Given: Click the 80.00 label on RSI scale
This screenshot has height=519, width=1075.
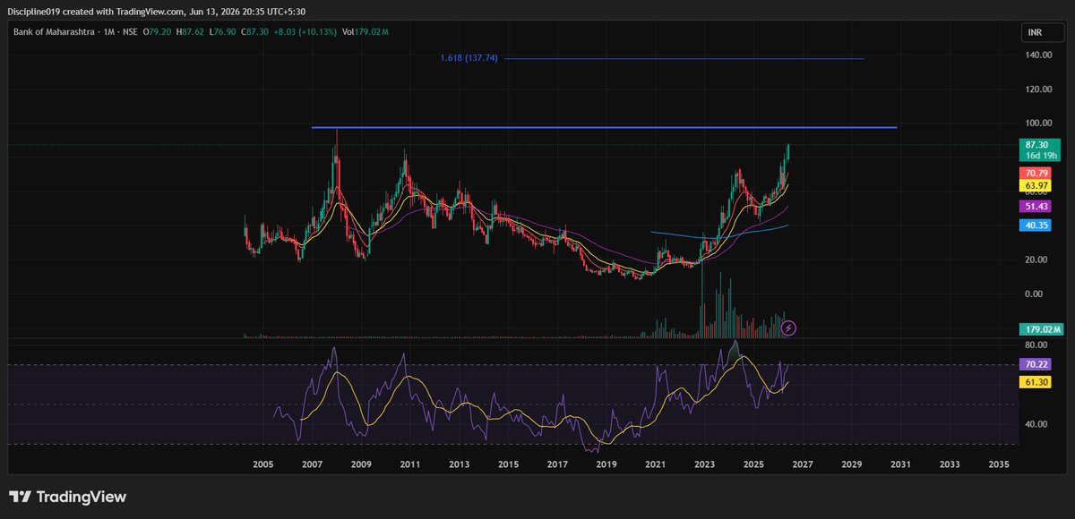Looking at the screenshot, I should point(1038,345).
